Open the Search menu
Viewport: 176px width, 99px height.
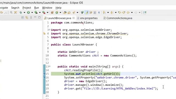coord(15,8)
